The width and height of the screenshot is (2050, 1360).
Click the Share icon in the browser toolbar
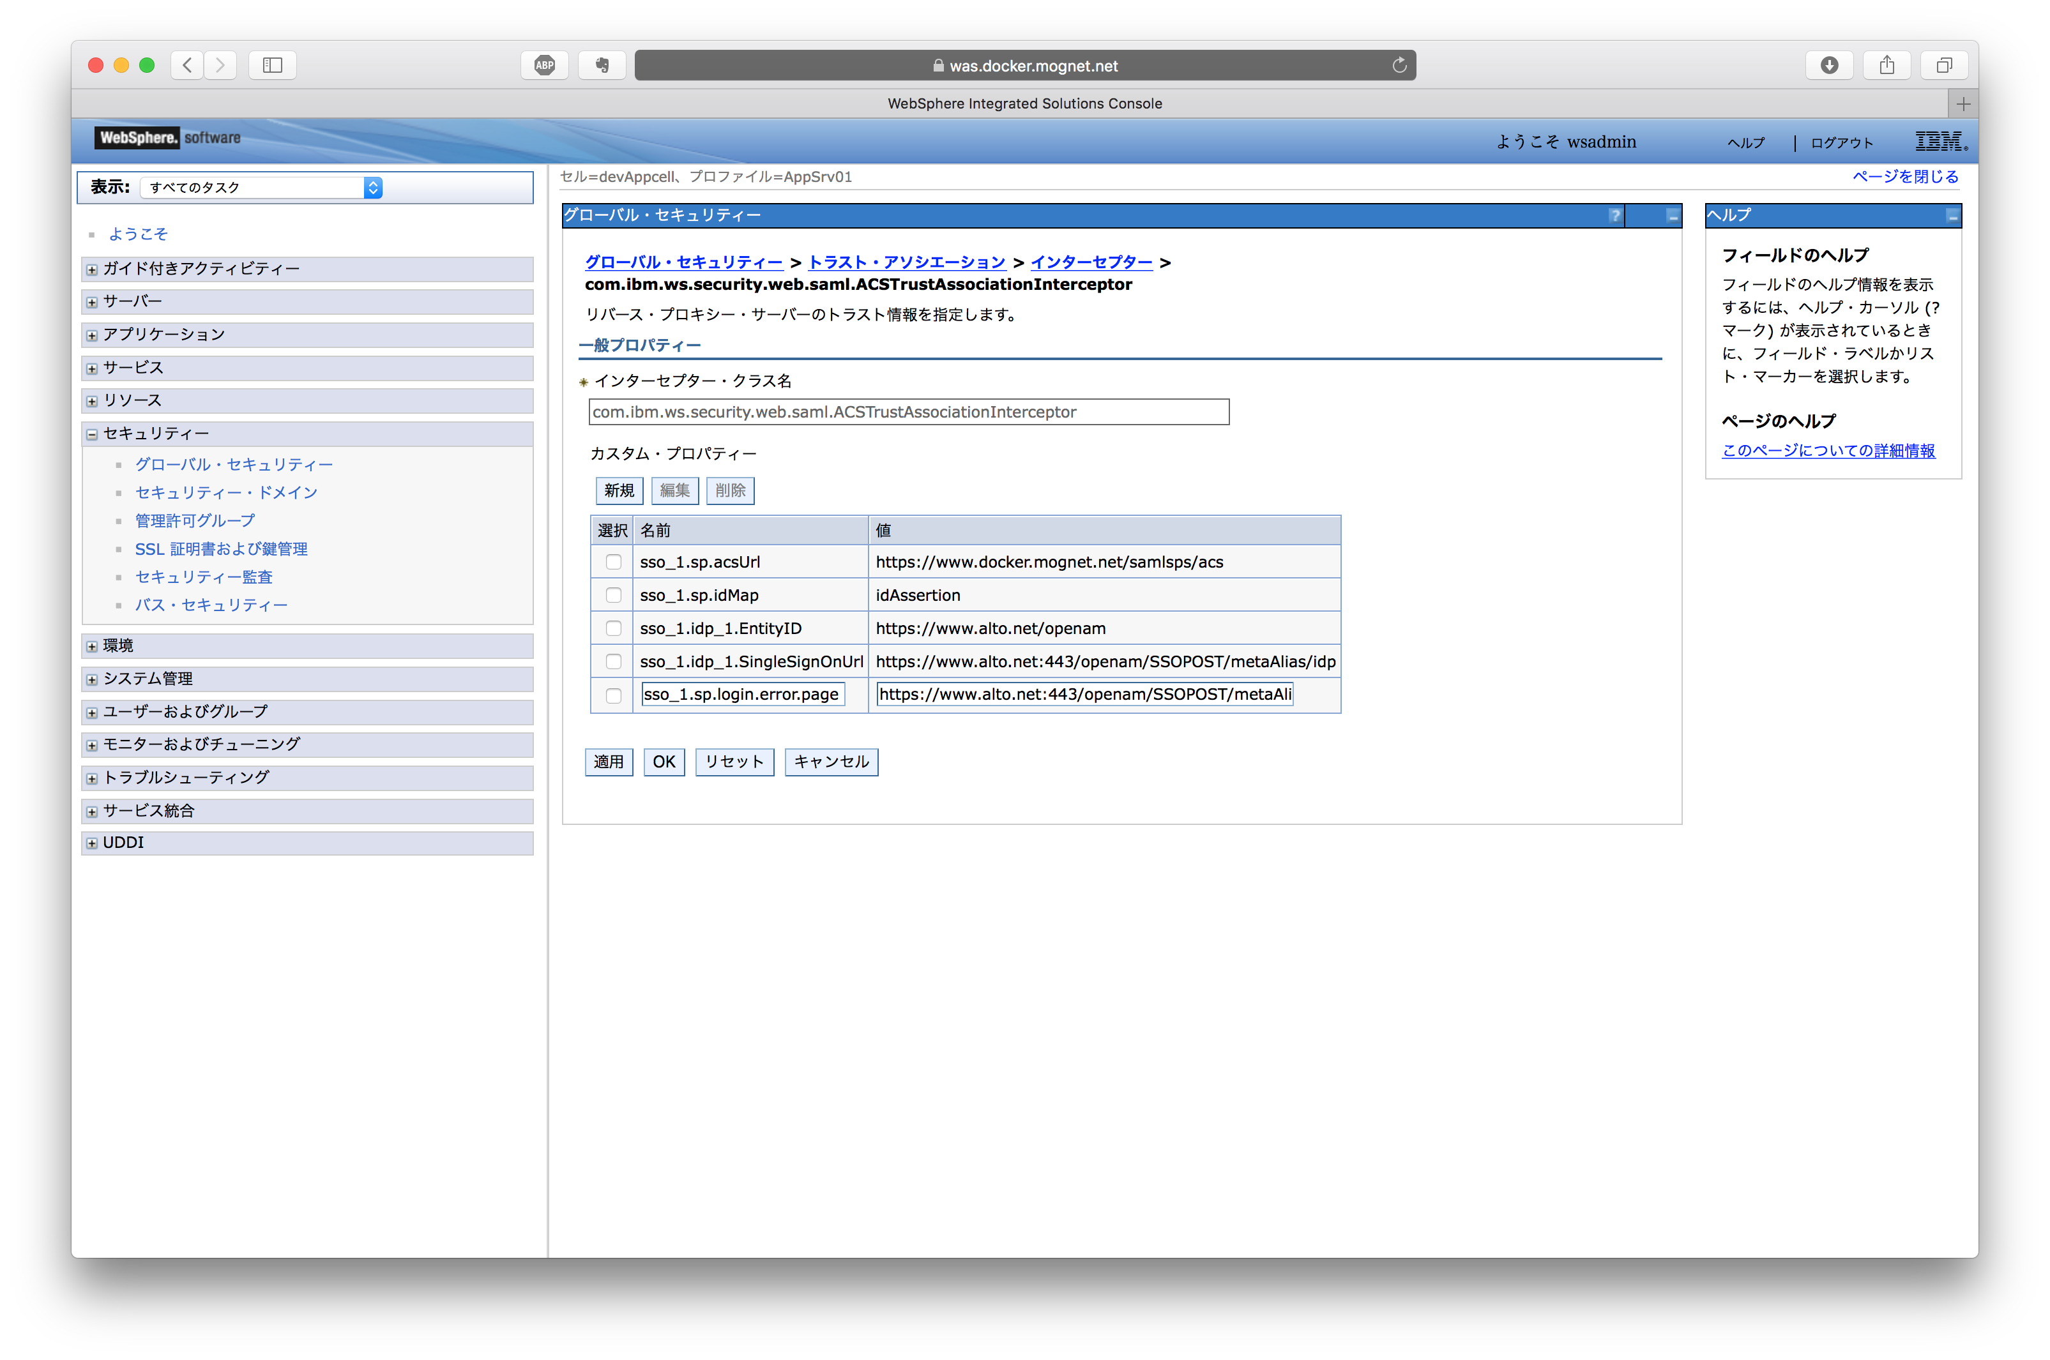pos(1887,64)
